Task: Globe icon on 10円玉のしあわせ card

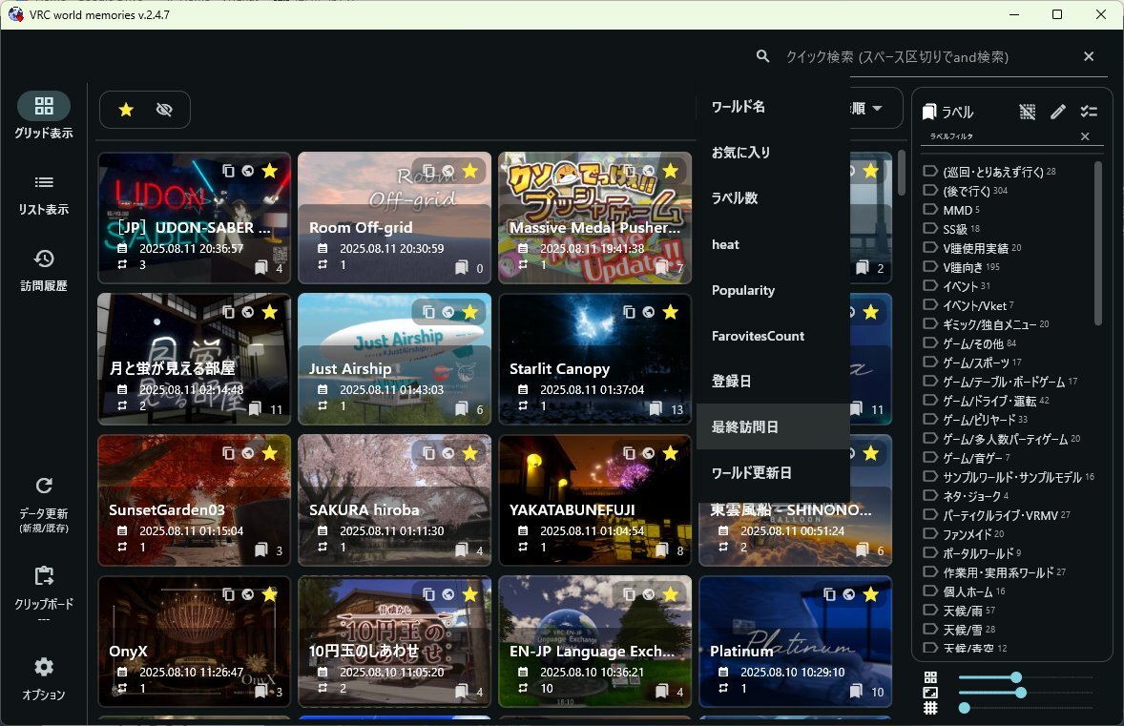Action: tap(448, 594)
